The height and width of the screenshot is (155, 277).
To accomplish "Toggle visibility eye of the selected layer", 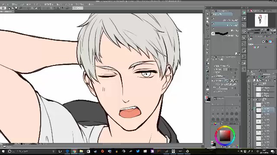I will click(249, 110).
